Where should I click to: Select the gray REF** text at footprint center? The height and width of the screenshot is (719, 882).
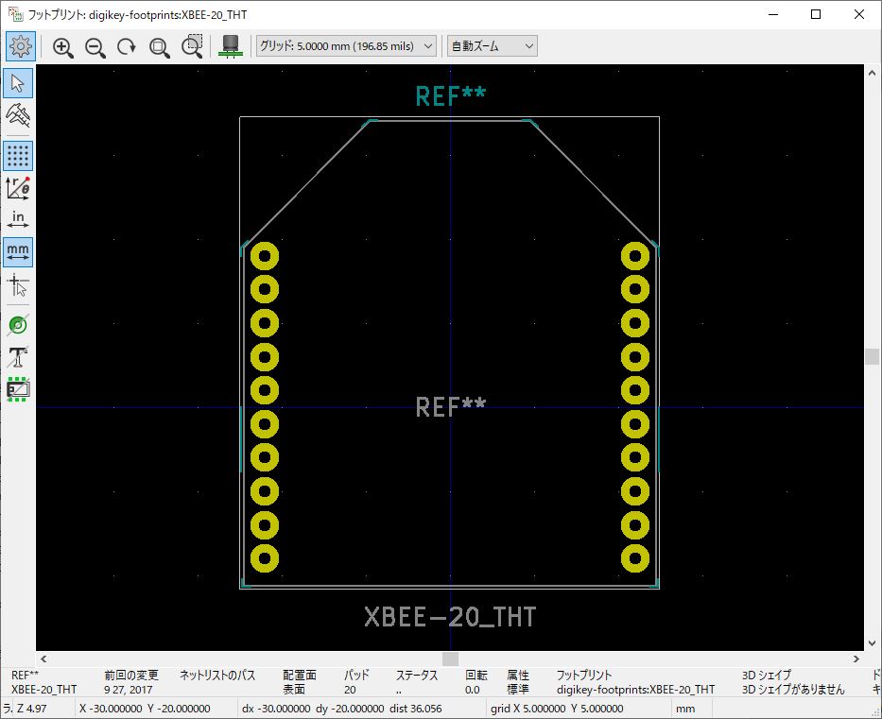point(450,407)
